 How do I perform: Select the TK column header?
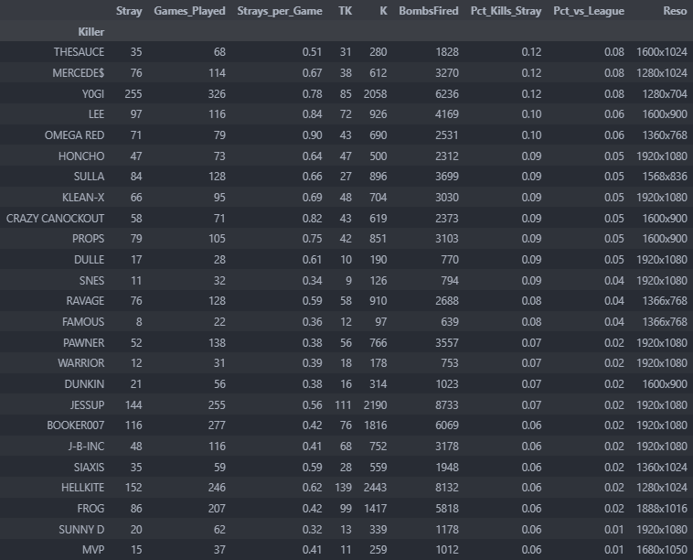345,11
